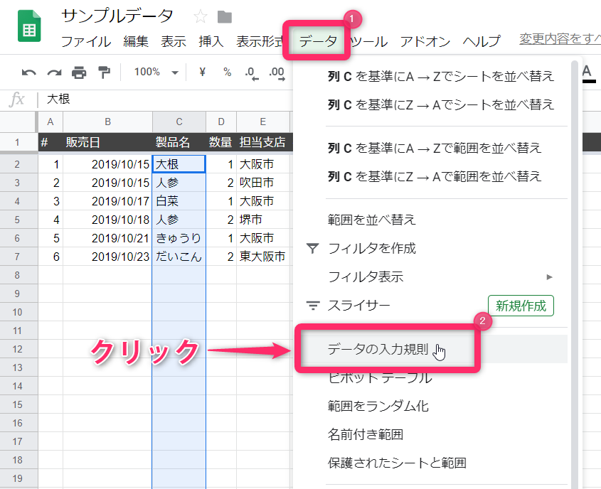This screenshot has width=601, height=489.
Task: Select the paint format tool
Action: [x=104, y=72]
